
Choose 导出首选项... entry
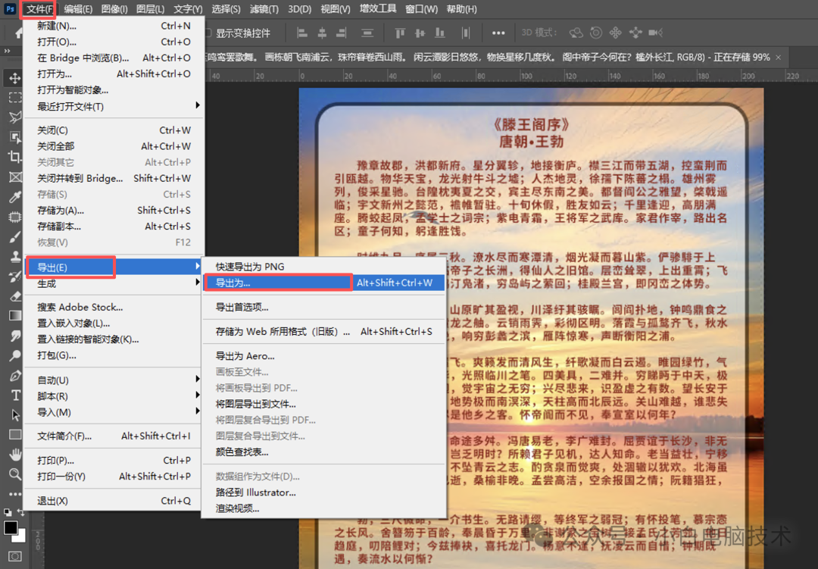(x=323, y=307)
